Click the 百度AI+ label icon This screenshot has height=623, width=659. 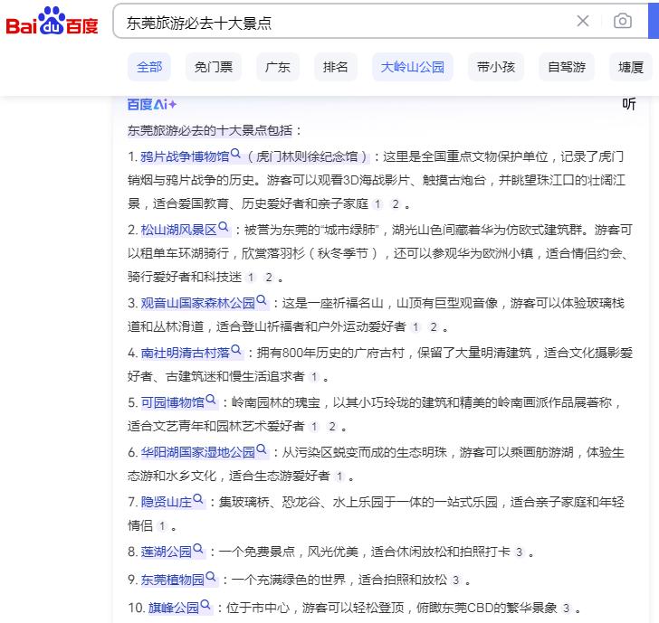tap(152, 104)
